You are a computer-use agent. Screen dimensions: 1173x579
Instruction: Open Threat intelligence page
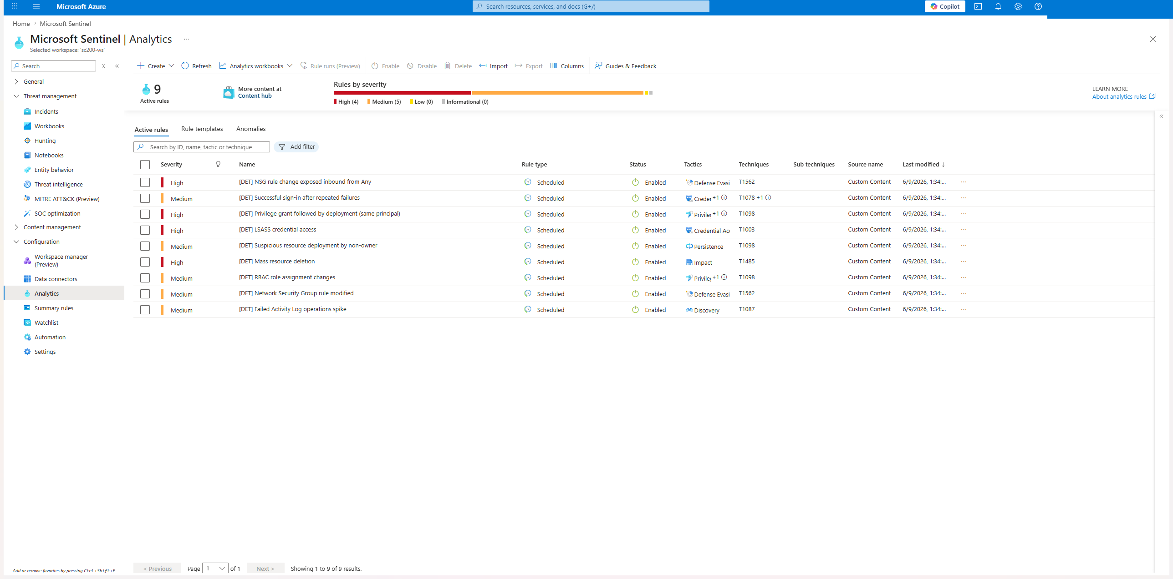(x=59, y=184)
